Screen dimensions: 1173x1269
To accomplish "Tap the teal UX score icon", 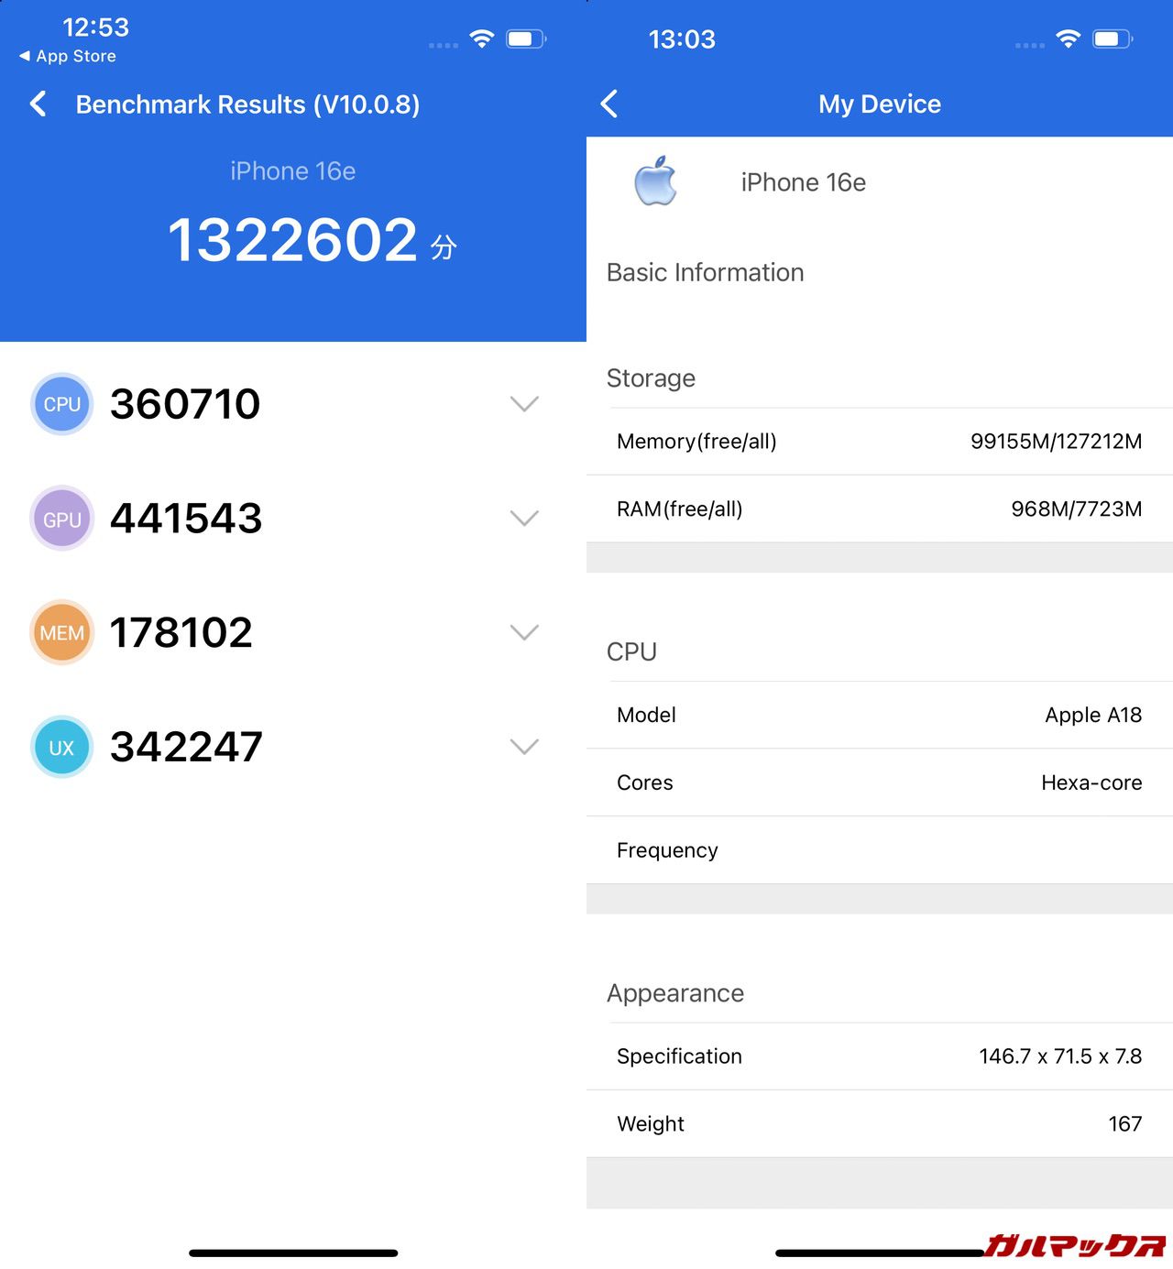I will [61, 748].
